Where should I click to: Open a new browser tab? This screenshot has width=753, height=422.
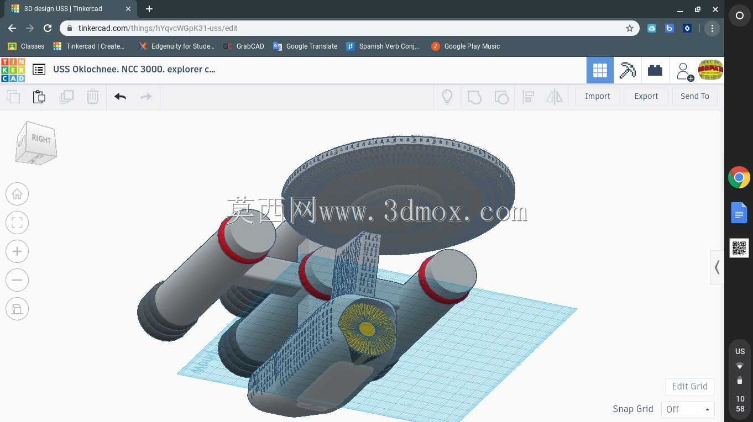(149, 9)
